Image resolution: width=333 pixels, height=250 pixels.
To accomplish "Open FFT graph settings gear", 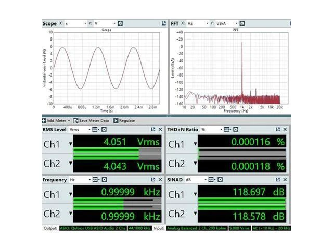I will [242, 23].
